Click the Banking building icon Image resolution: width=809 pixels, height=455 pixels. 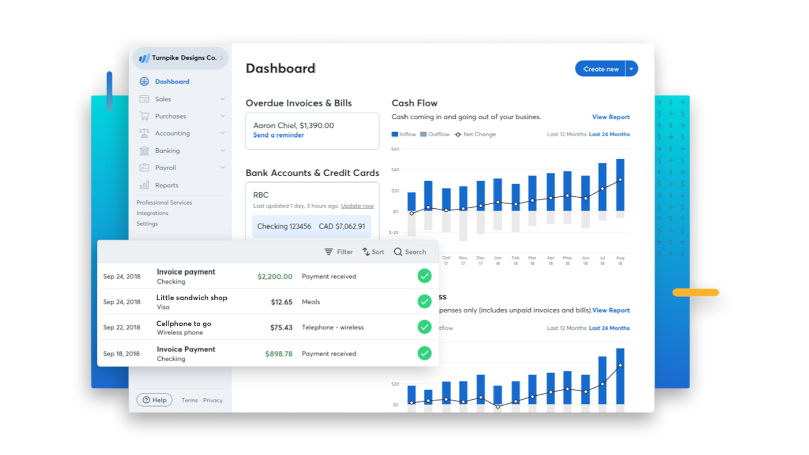click(x=144, y=151)
